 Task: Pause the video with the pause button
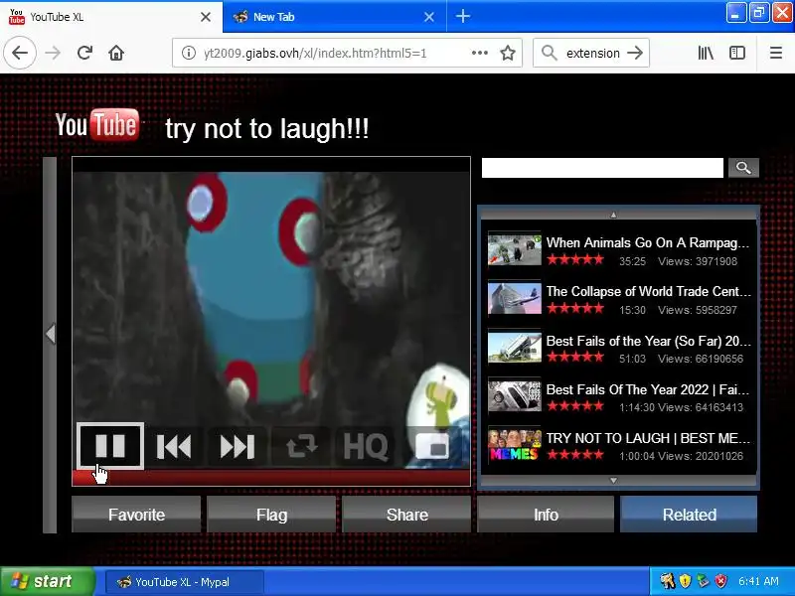[110, 446]
